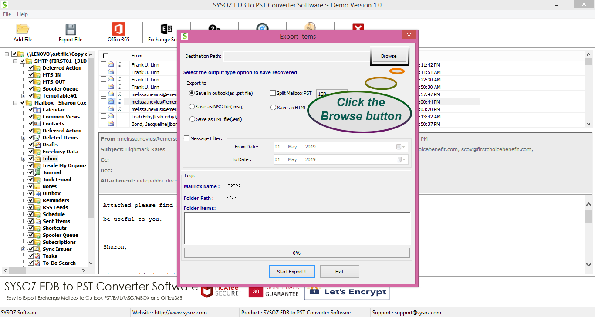
Task: Open the File menu
Action: [7, 14]
